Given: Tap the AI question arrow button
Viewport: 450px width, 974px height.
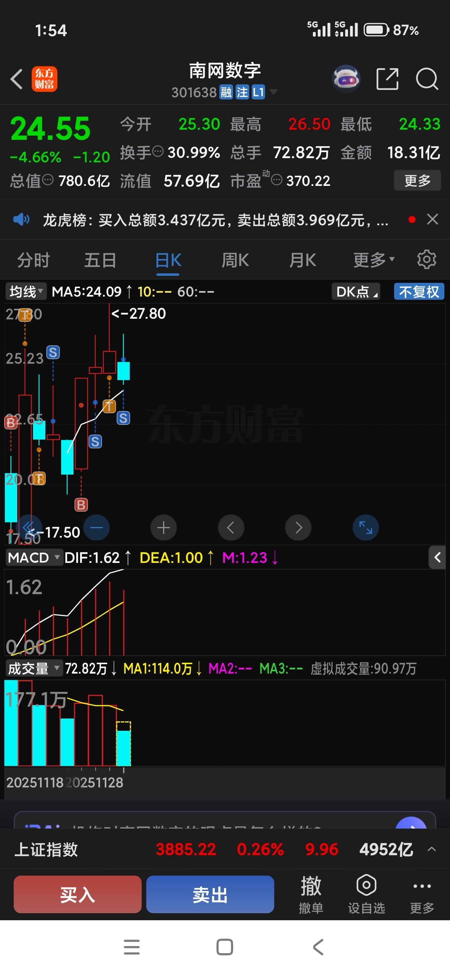Looking at the screenshot, I should coord(411,822).
